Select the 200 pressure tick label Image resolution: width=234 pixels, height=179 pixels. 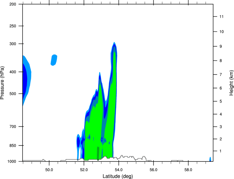click(13, 4)
